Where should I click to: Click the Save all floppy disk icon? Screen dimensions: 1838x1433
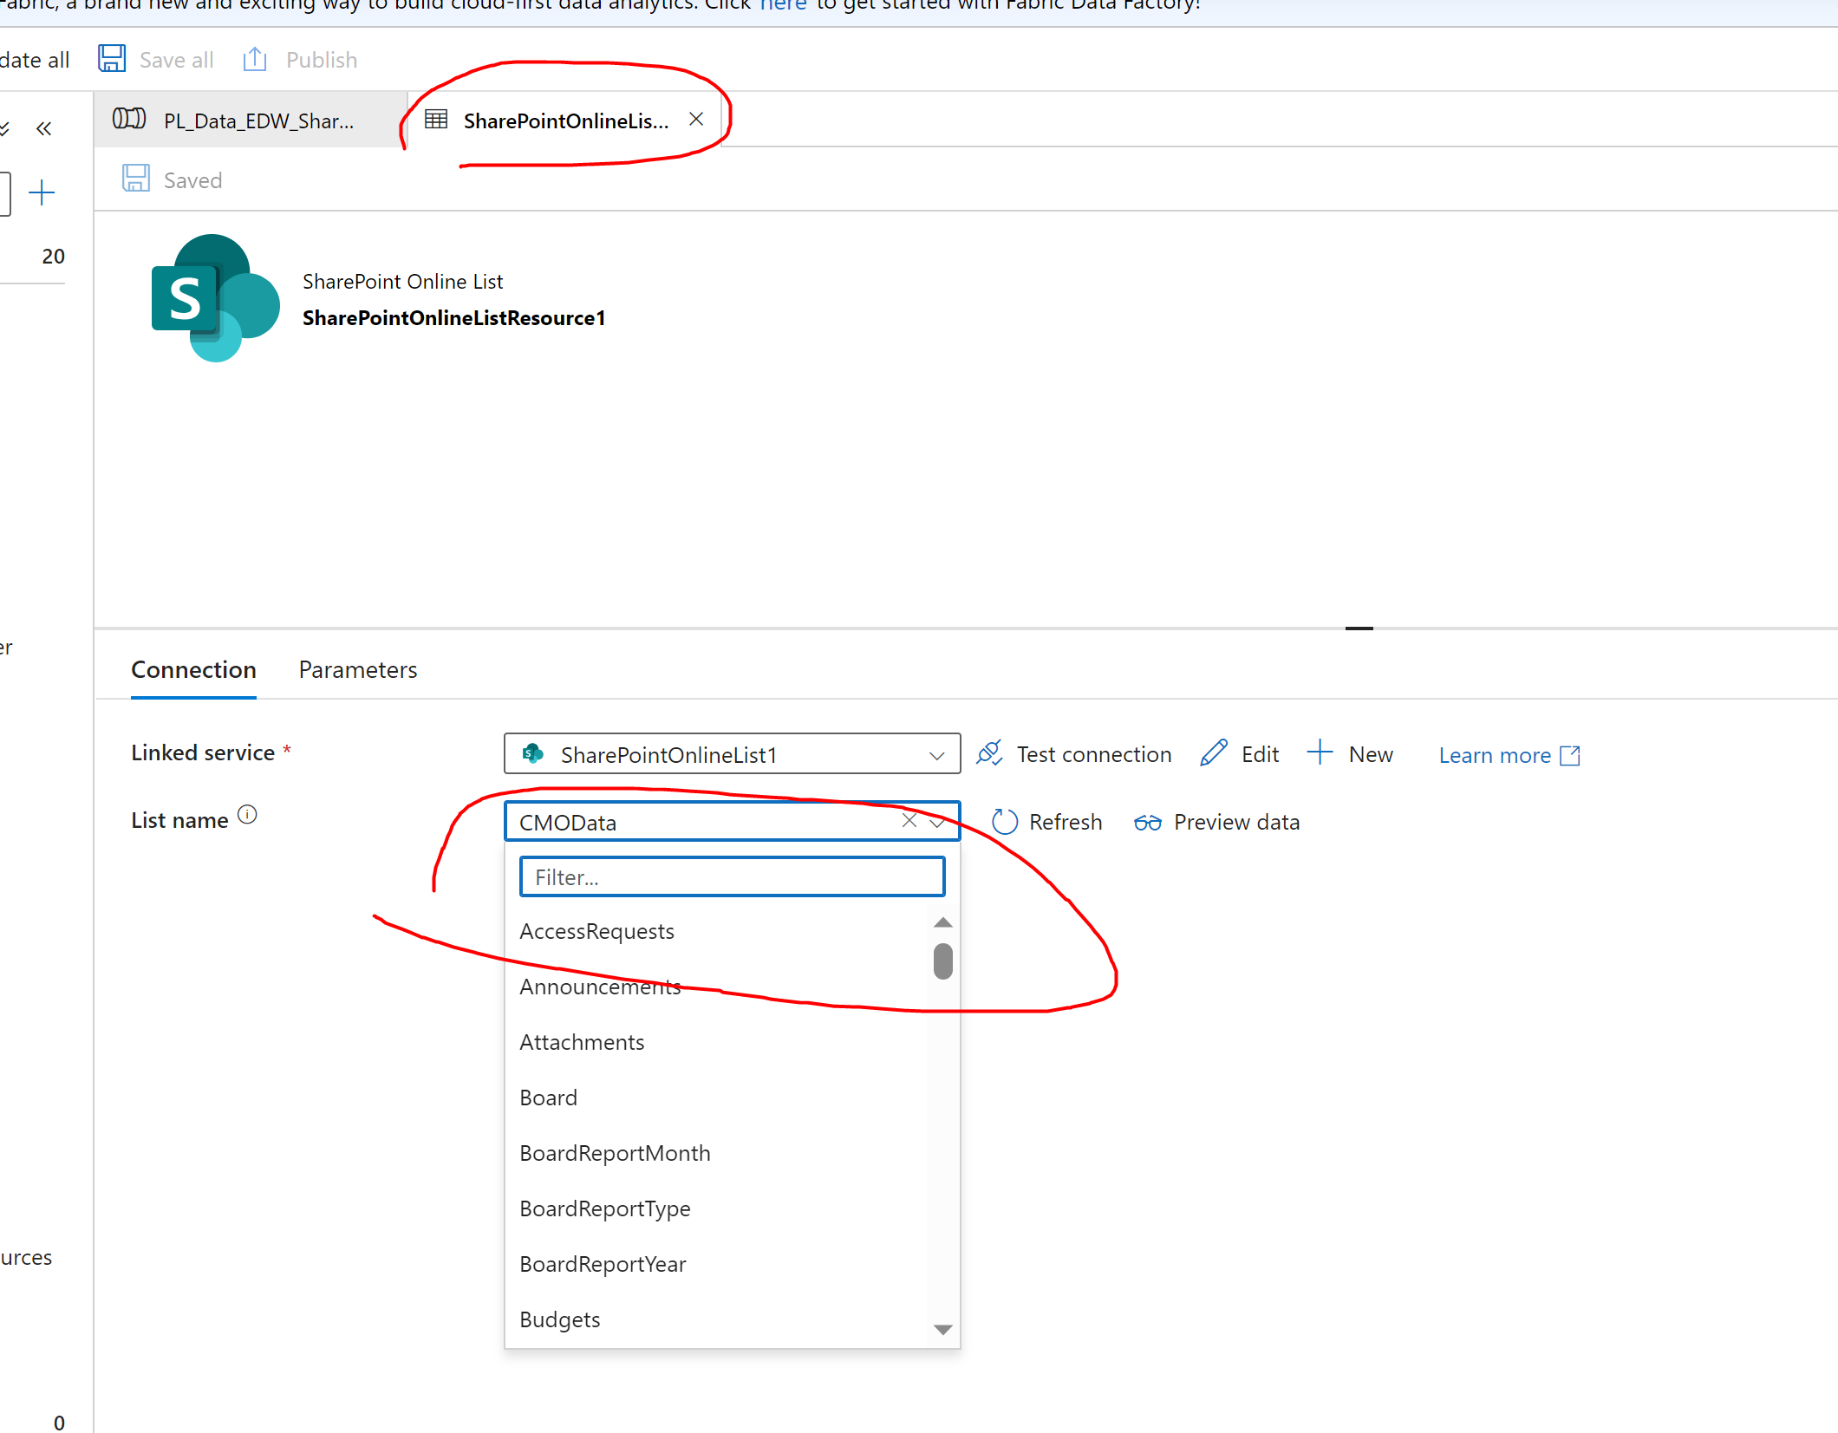(111, 58)
